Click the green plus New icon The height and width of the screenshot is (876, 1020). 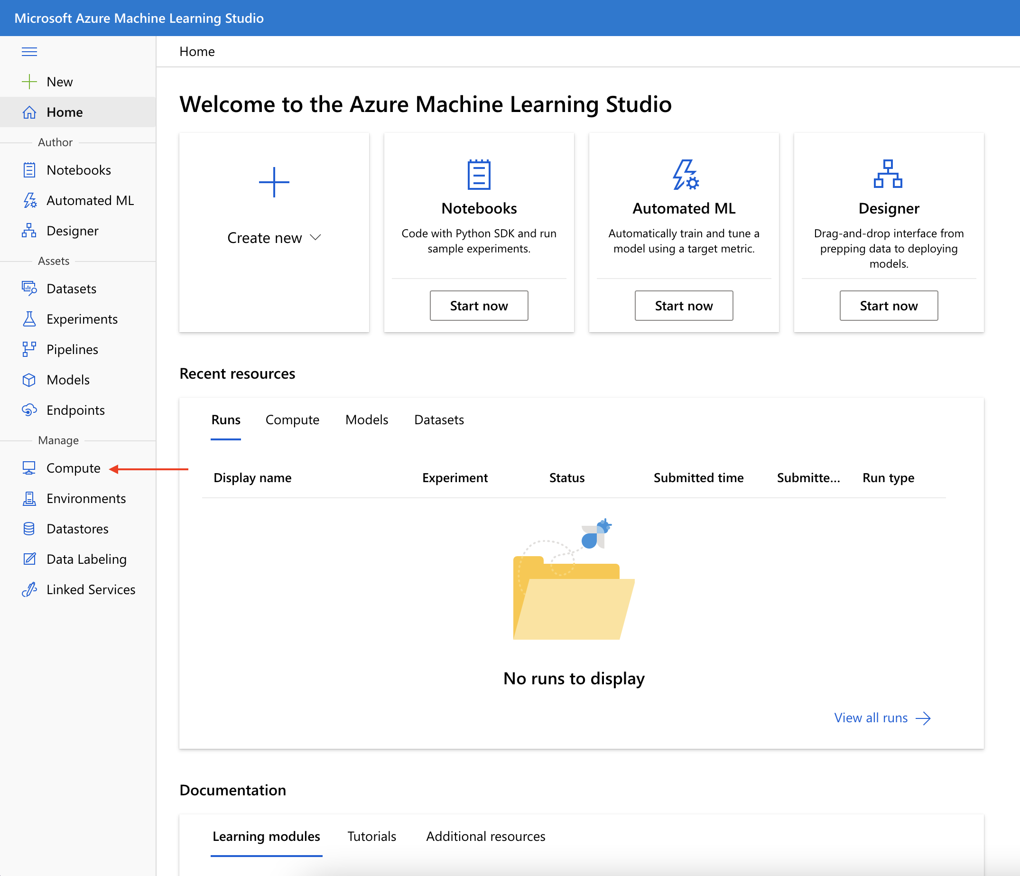29,82
